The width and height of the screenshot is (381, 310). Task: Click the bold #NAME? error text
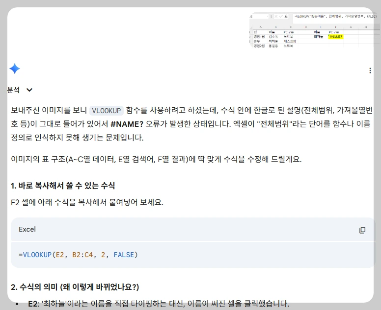click(127, 124)
